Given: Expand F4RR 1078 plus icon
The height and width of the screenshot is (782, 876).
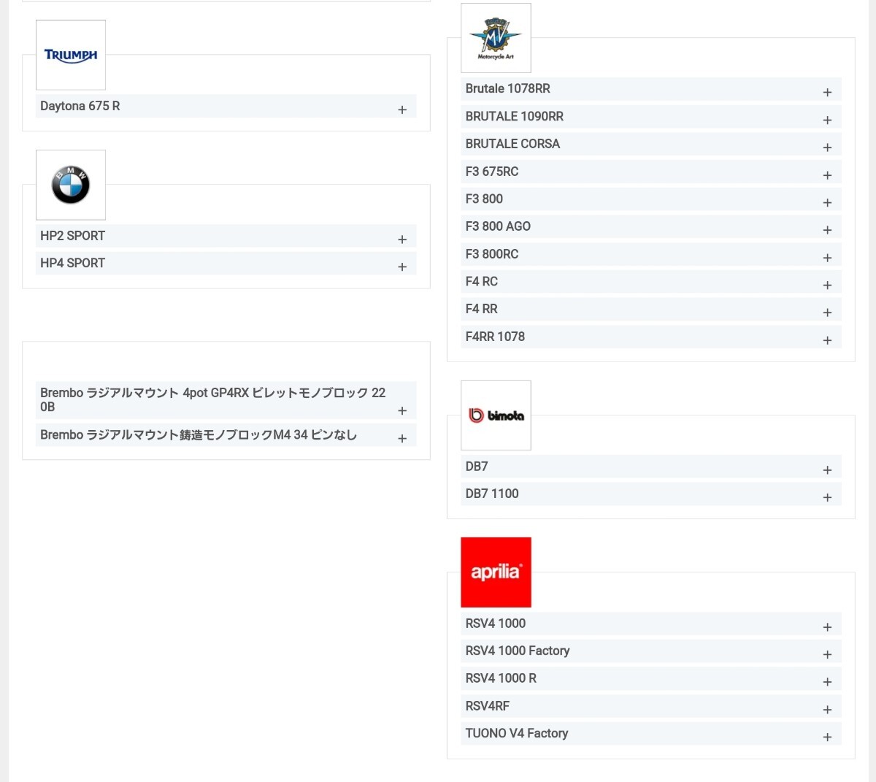Looking at the screenshot, I should (x=827, y=340).
